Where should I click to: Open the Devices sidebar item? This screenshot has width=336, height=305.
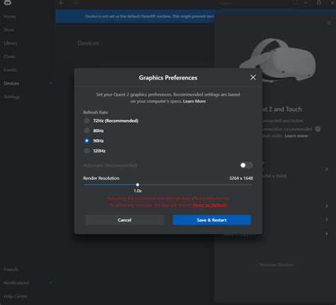[11, 83]
